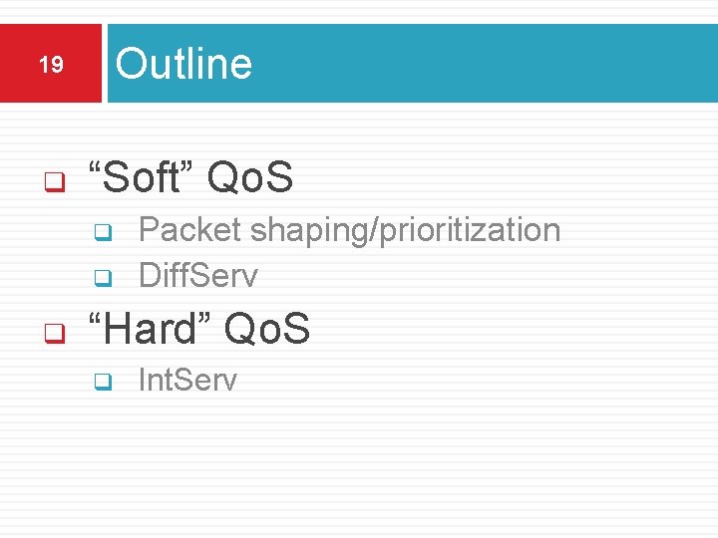Select the IntServ sub-bullet text
This screenshot has height=538, width=718.
coord(187,380)
